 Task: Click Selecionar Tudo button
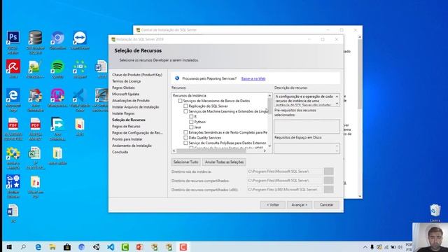pyautogui.click(x=185, y=162)
